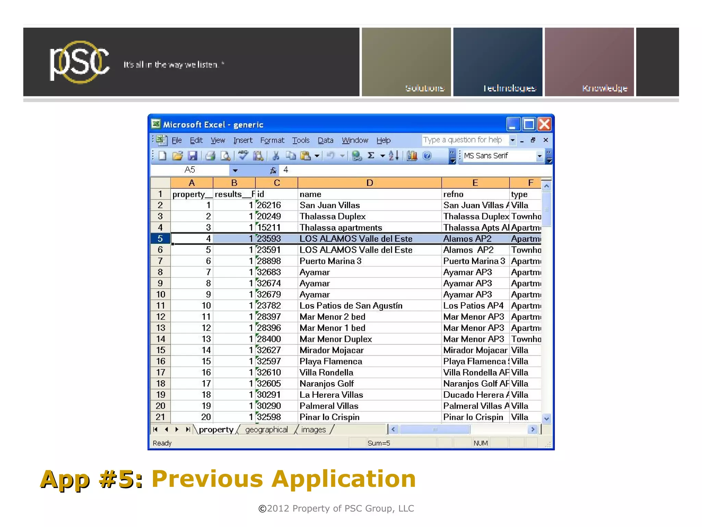
Task: Go to next sheet tab arrow
Action: click(177, 429)
